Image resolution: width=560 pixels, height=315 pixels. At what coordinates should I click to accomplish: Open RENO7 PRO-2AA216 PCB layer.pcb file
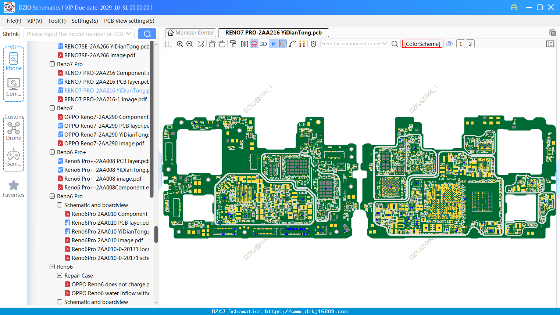[x=104, y=82]
